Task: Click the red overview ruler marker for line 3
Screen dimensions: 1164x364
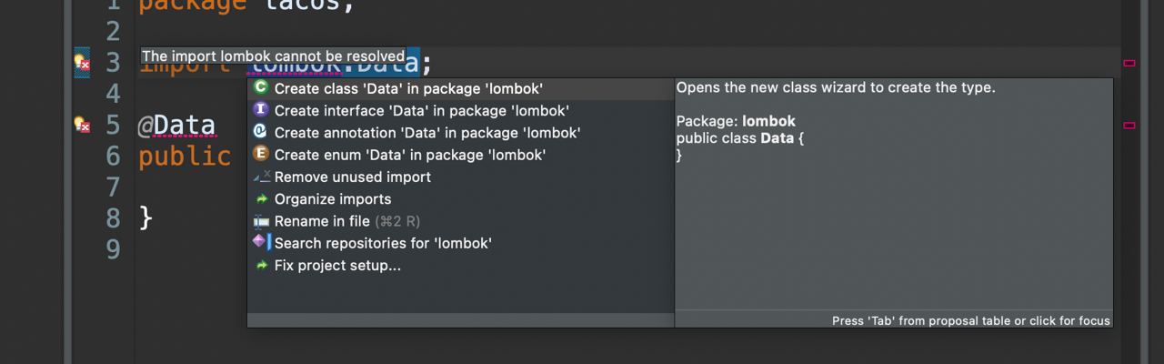Action: pyautogui.click(x=1129, y=63)
